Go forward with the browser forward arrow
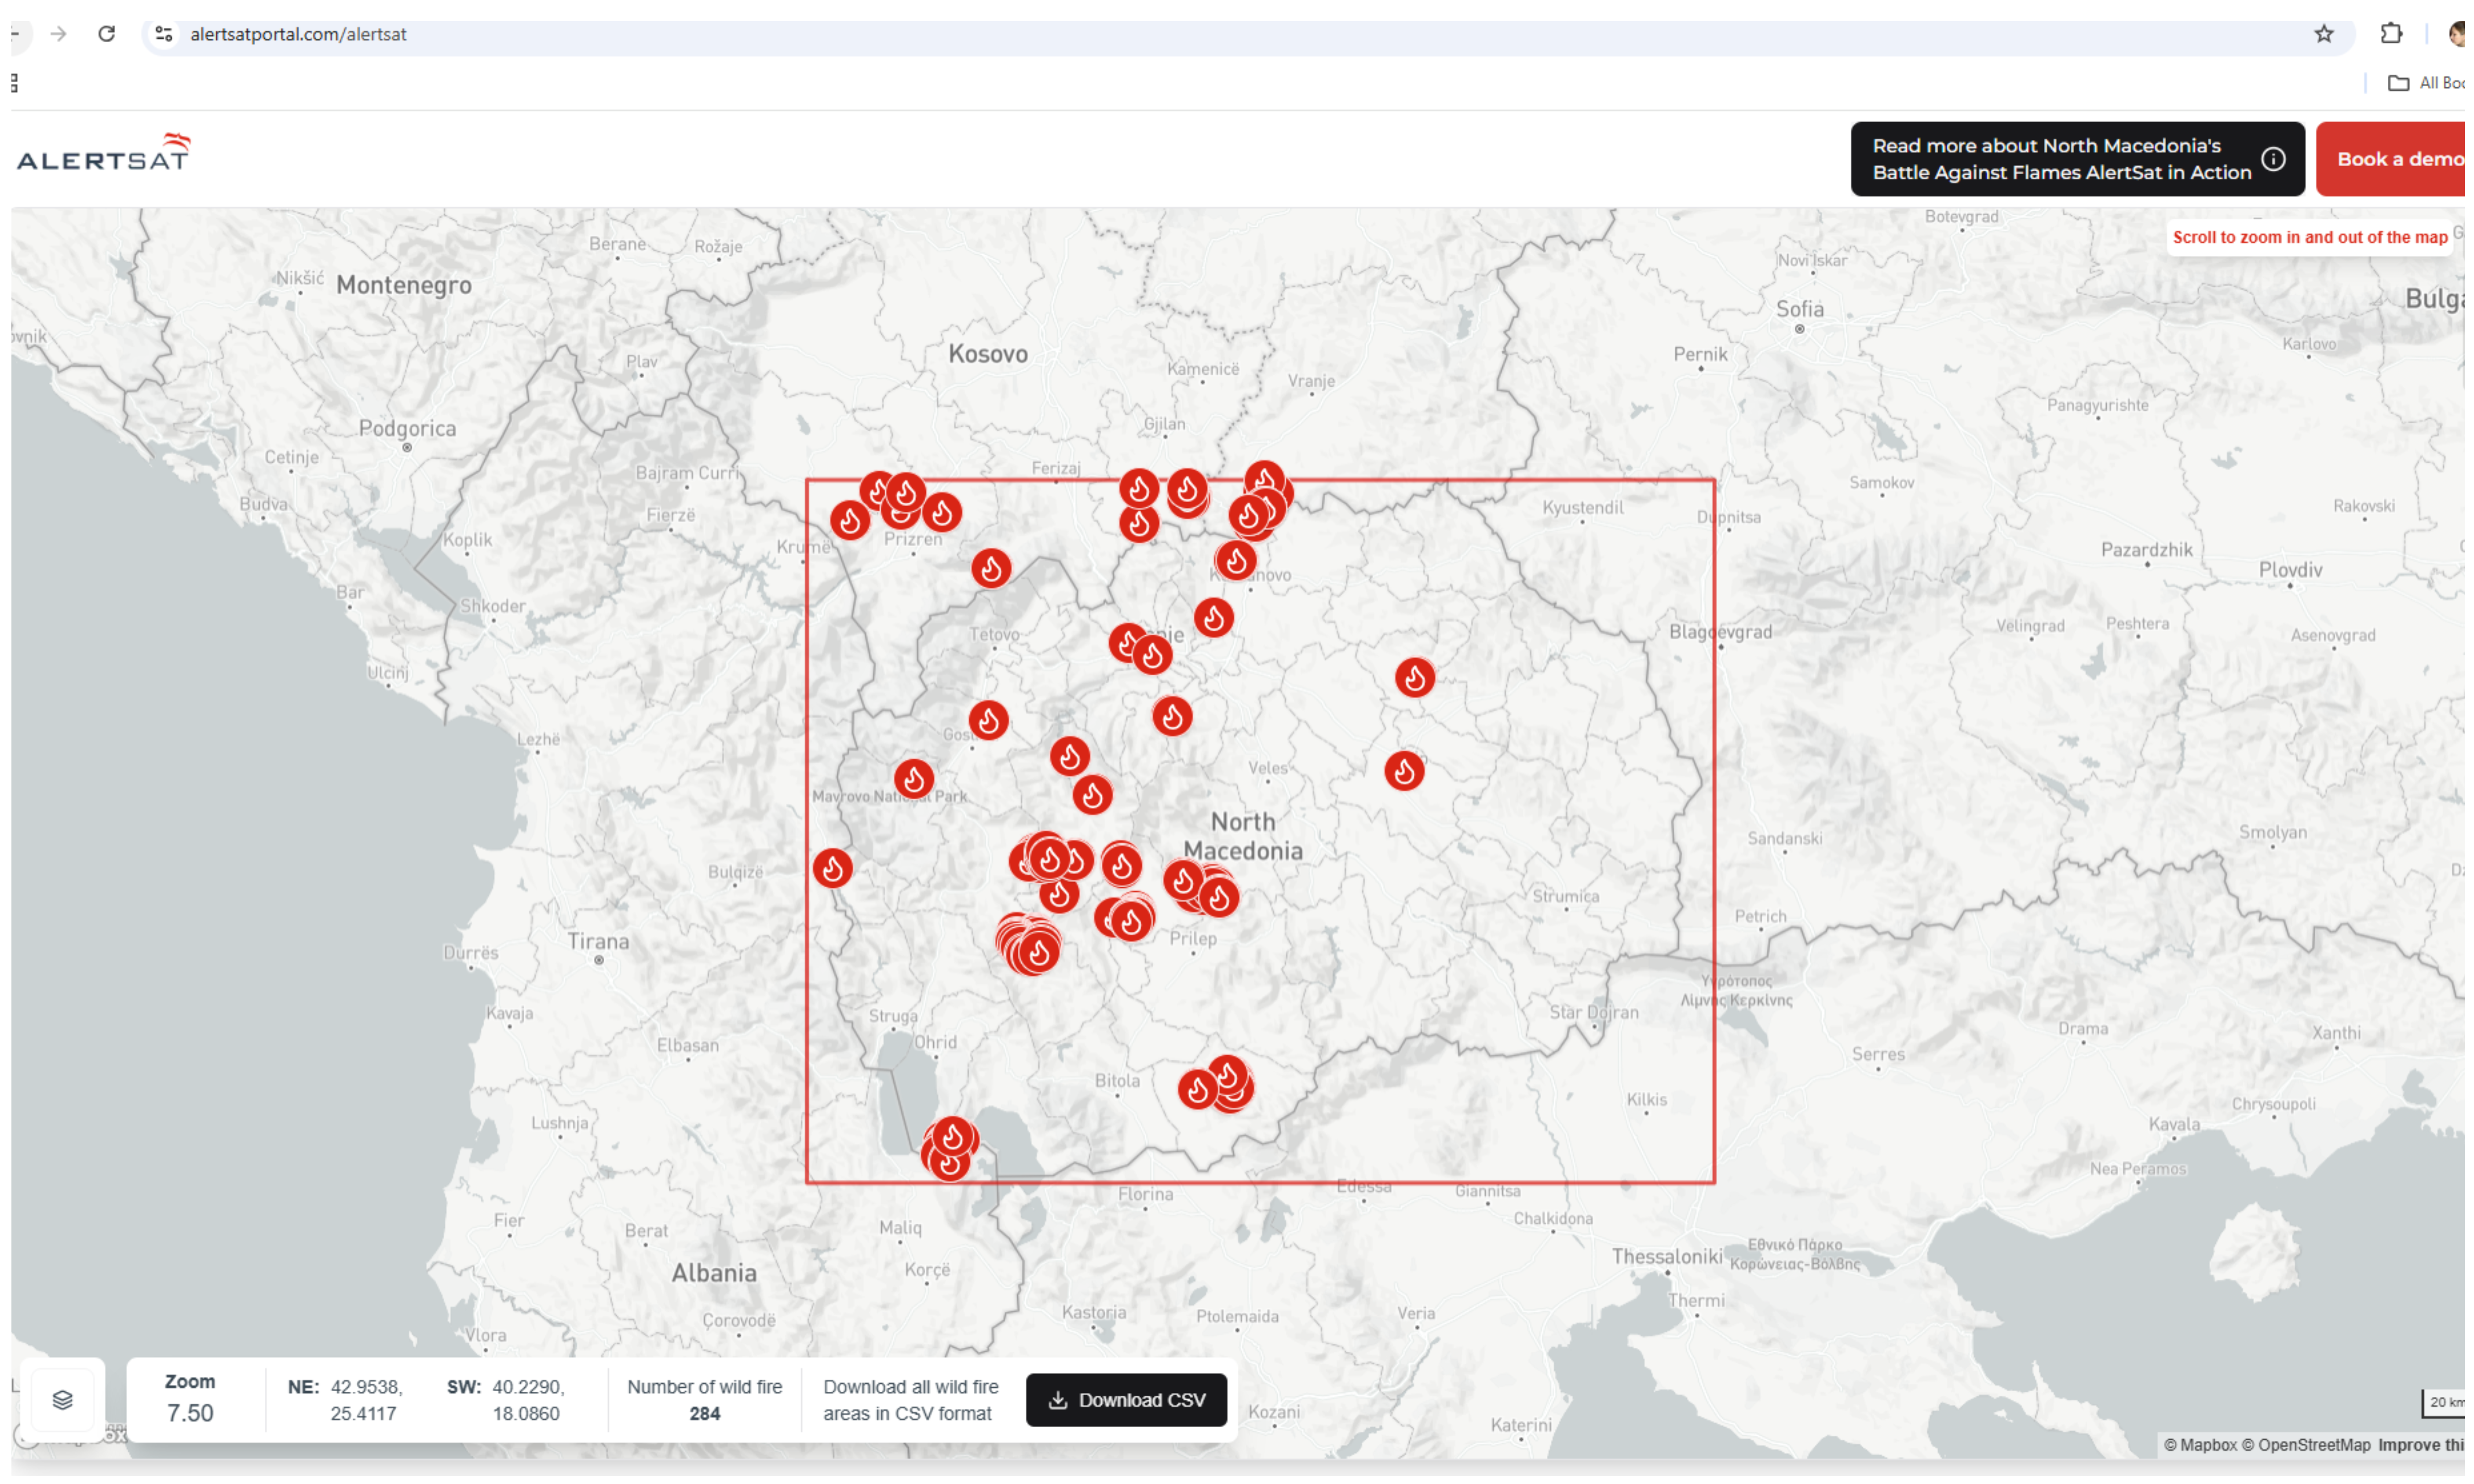Viewport: 2474px width, 1484px height. [59, 34]
